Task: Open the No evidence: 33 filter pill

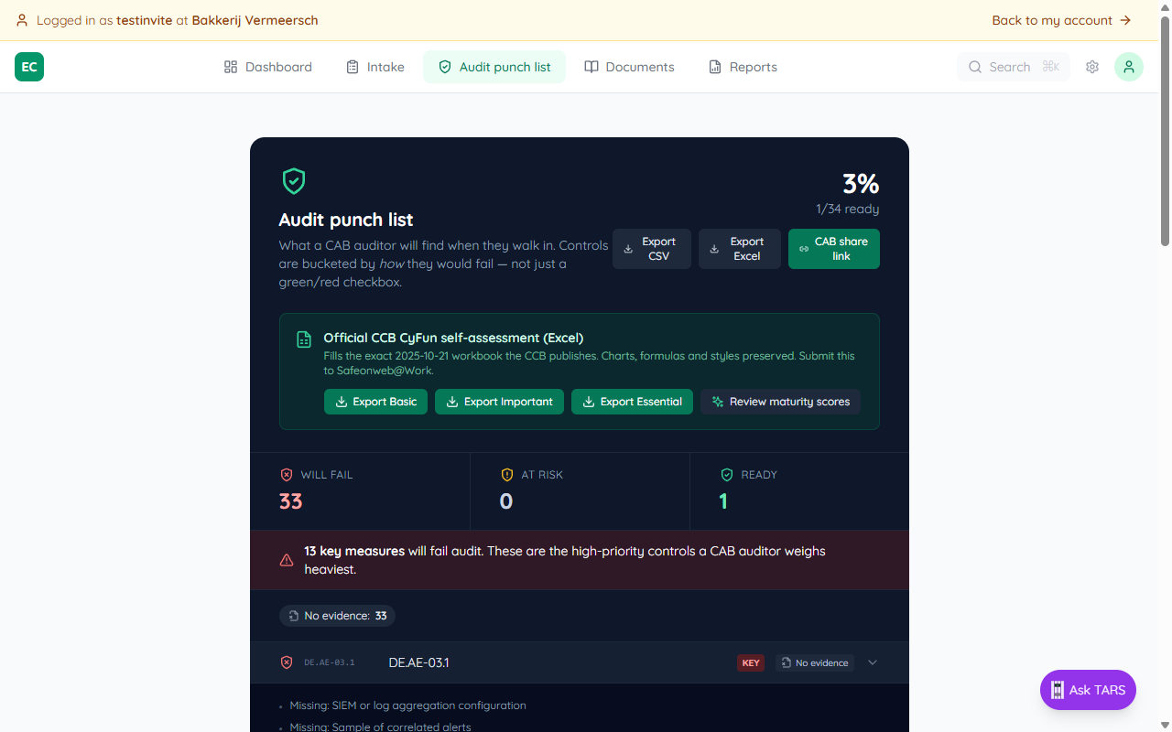Action: click(337, 615)
